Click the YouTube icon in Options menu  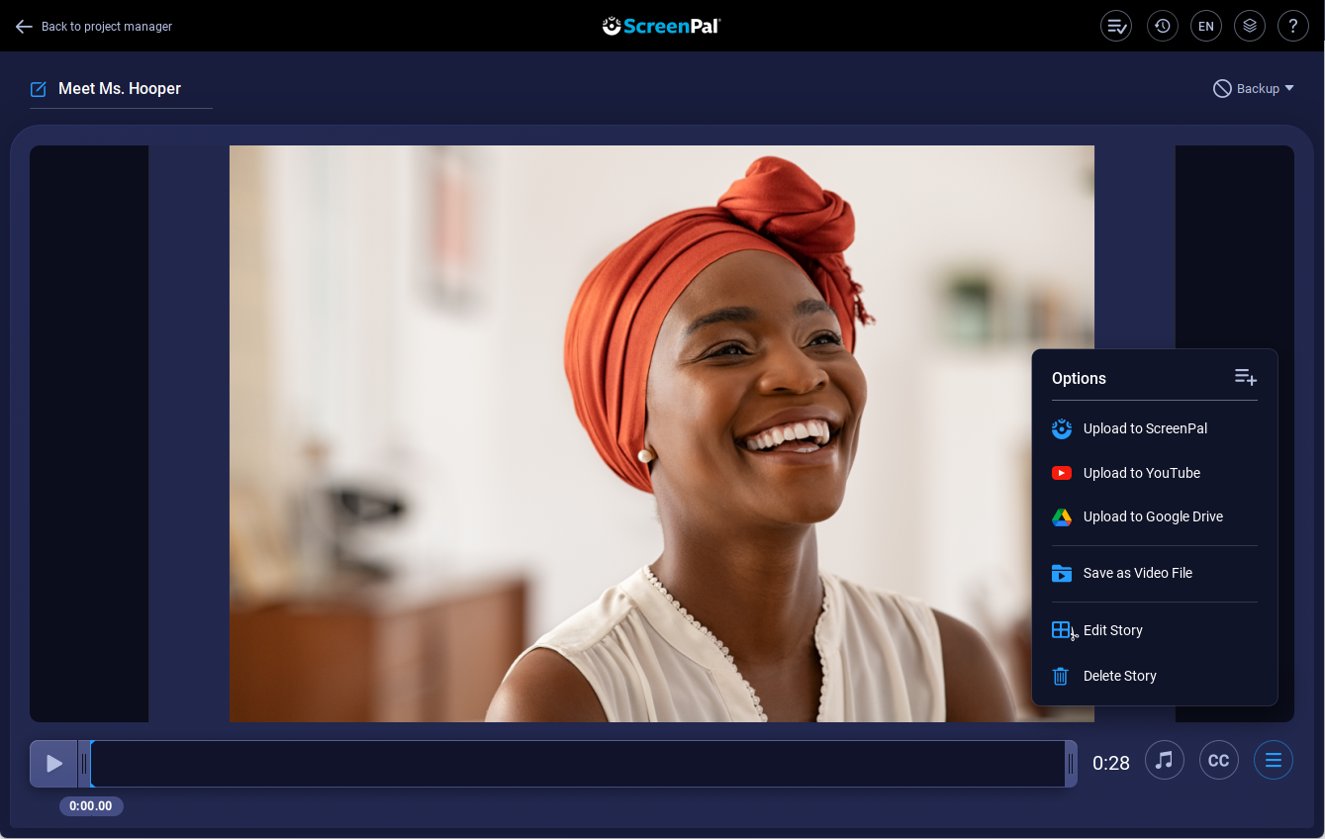tap(1061, 473)
